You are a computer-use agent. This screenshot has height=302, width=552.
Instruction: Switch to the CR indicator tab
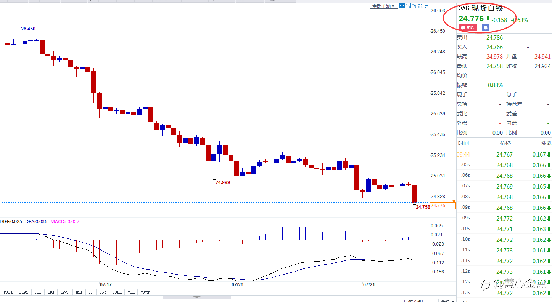click(x=91, y=292)
